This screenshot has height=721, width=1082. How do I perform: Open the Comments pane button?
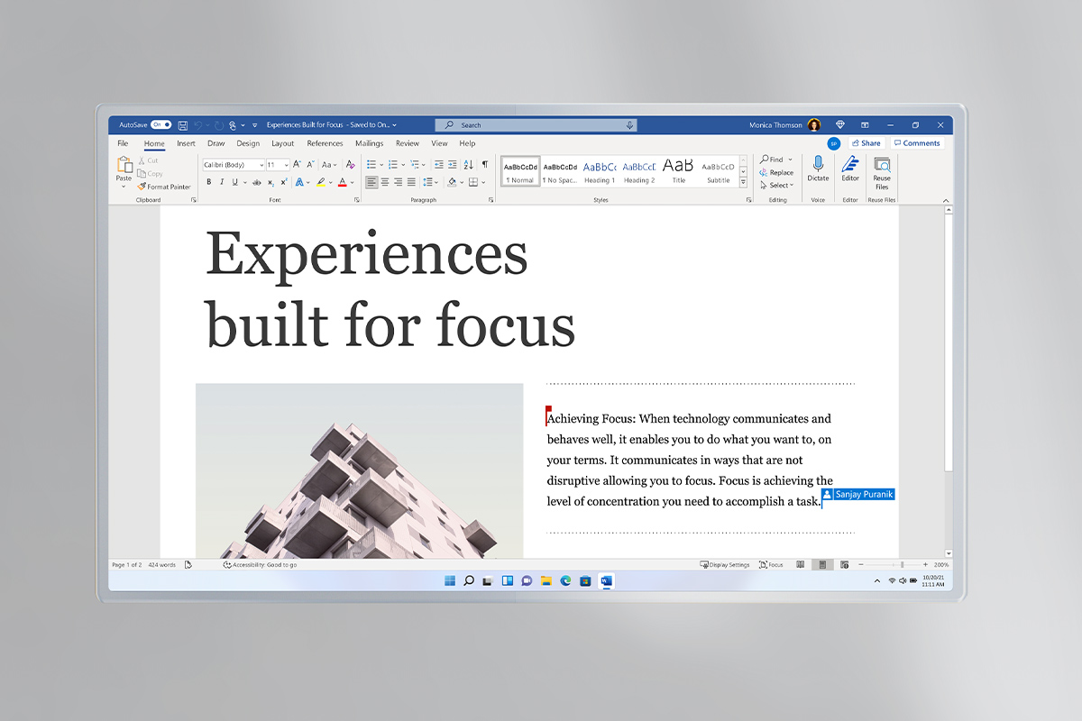(x=917, y=143)
